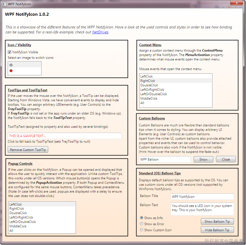The image size is (246, 245).
Task: Click the Balloon Text label
Action: 149,205
